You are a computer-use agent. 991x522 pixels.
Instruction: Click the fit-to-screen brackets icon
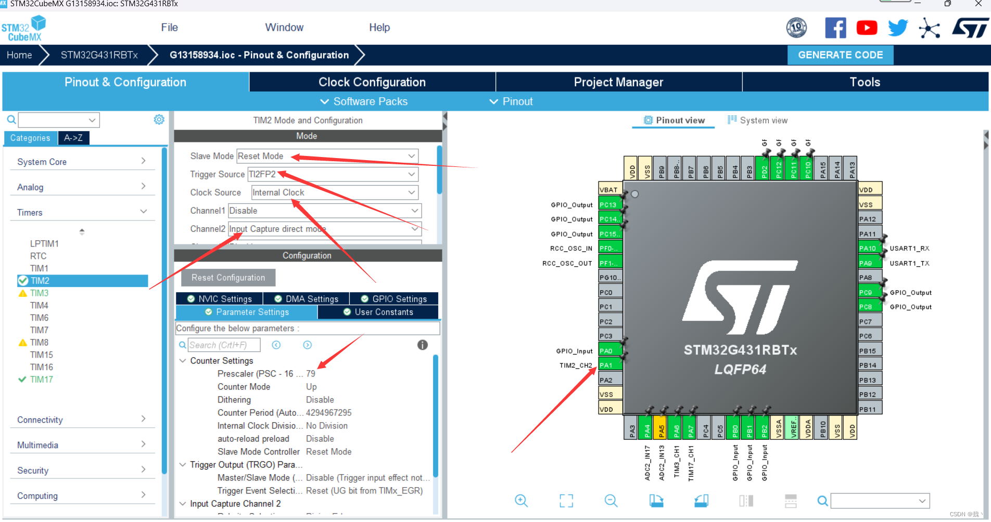click(x=566, y=501)
